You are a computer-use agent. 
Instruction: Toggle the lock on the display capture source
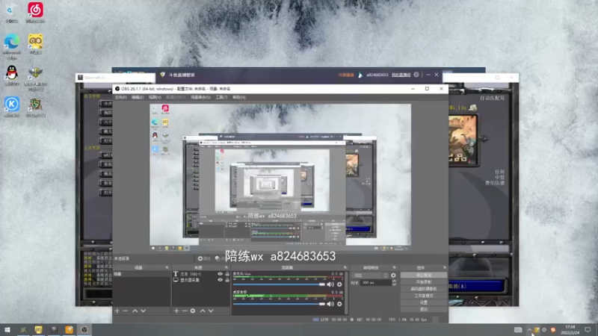click(x=227, y=280)
